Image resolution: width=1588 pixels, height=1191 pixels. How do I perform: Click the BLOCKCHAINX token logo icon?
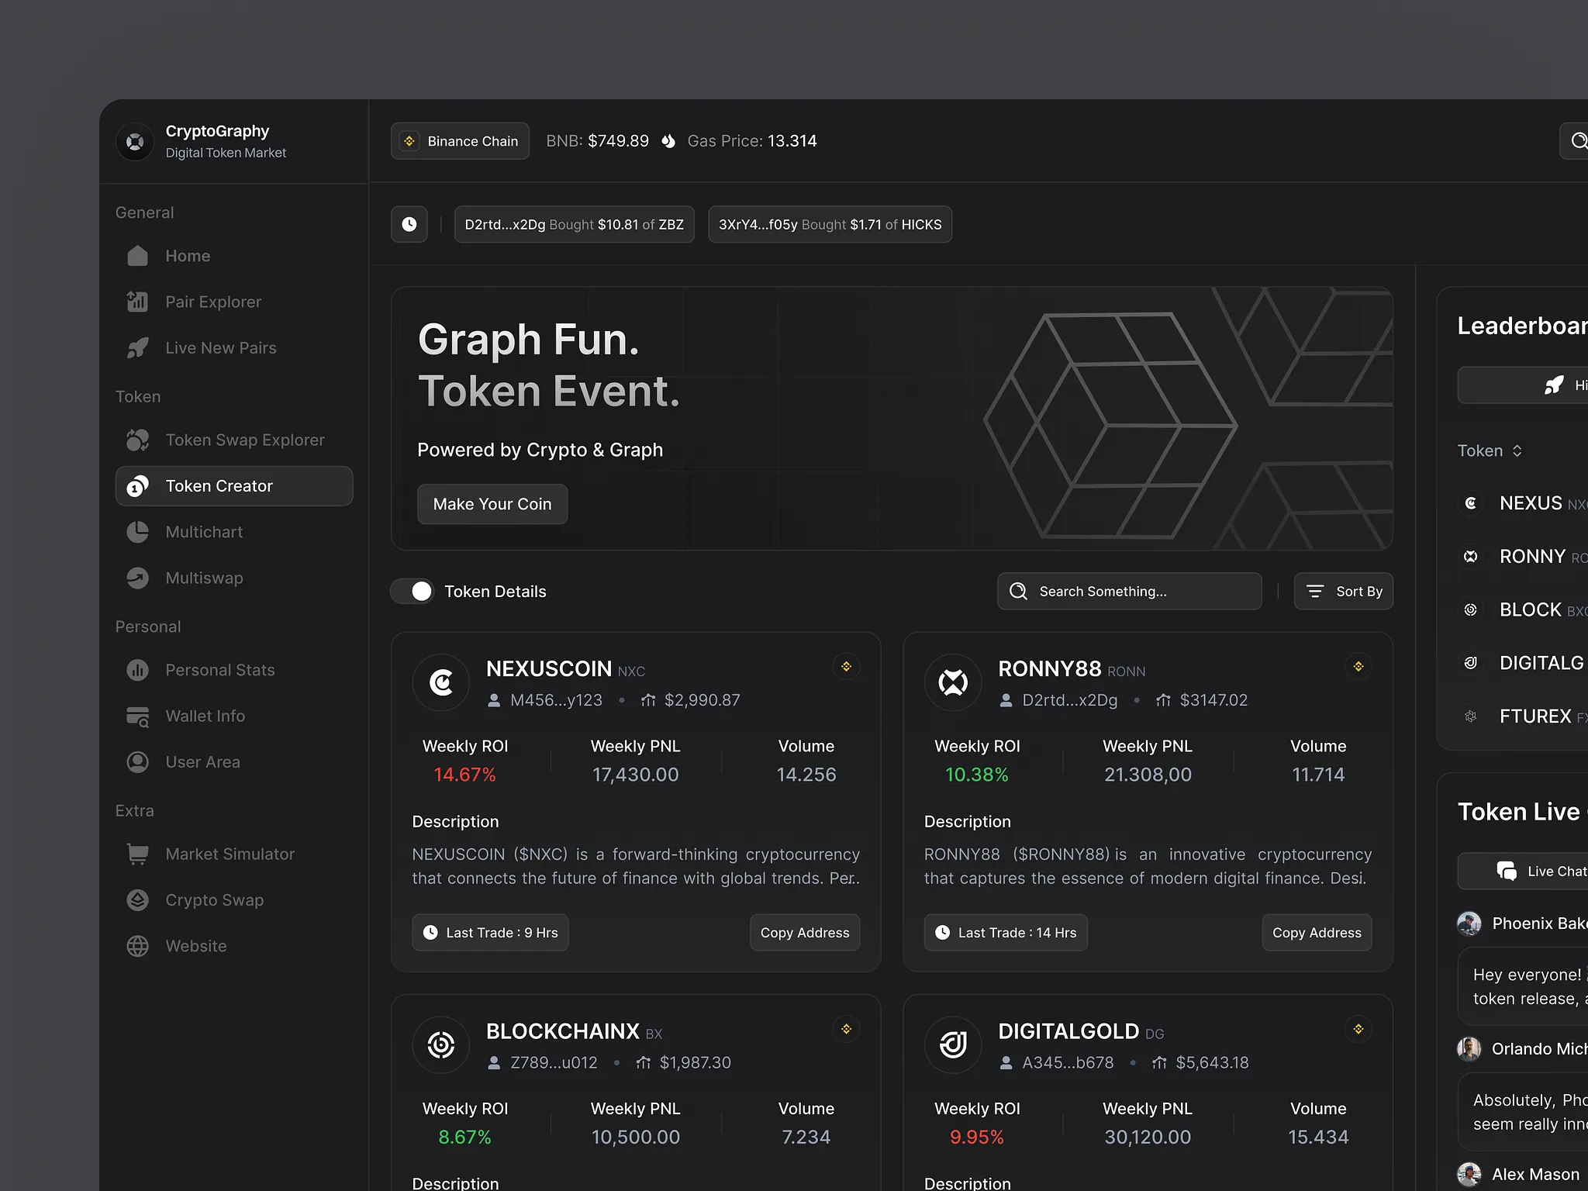click(x=441, y=1044)
